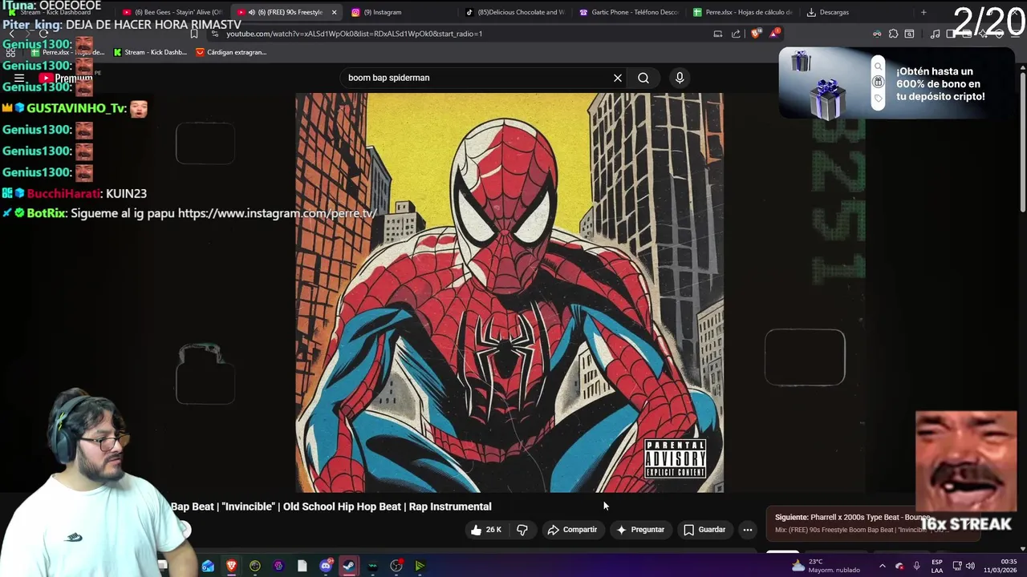Click the youtube.com address bar URL

[354, 34]
